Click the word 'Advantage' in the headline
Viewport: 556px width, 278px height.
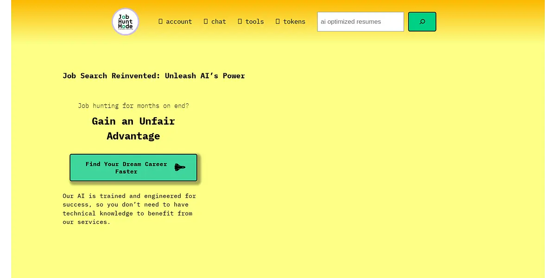pos(133,136)
